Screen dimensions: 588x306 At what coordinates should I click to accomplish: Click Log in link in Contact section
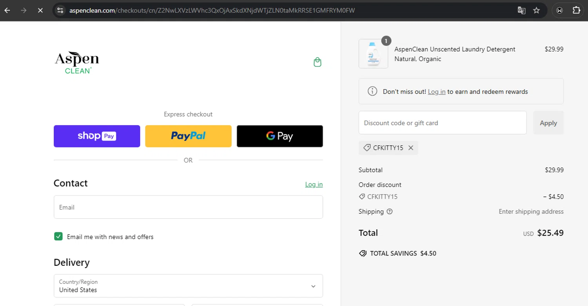pyautogui.click(x=314, y=184)
